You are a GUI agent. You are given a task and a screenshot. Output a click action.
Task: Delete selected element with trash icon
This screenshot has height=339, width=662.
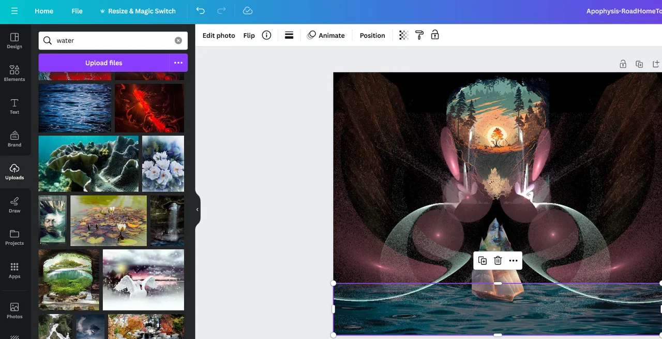pos(498,260)
